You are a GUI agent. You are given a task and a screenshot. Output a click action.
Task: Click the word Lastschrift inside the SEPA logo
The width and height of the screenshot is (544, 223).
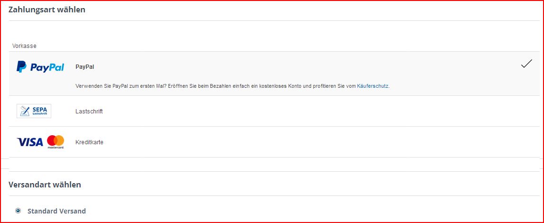pos(39,114)
